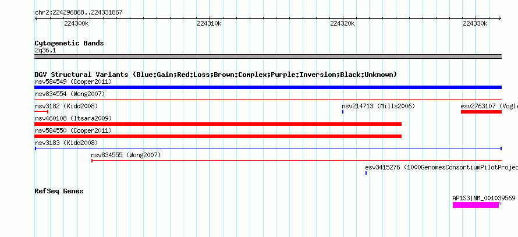Select the nsv584550 (Cooper2011) label
This screenshot has height=237, width=518.
(73, 130)
